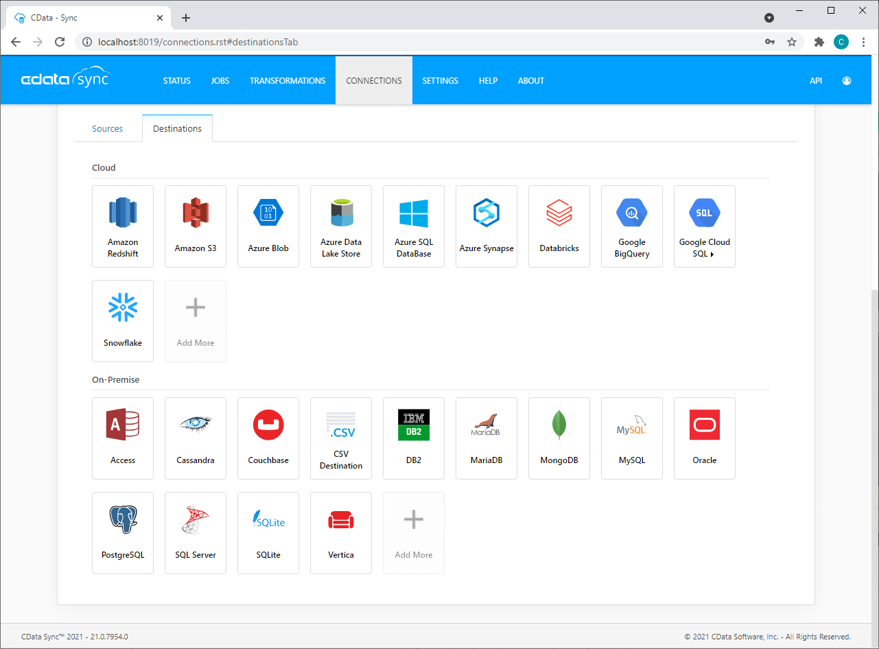Select the PostgreSQL elephant icon
879x649 pixels.
(123, 520)
